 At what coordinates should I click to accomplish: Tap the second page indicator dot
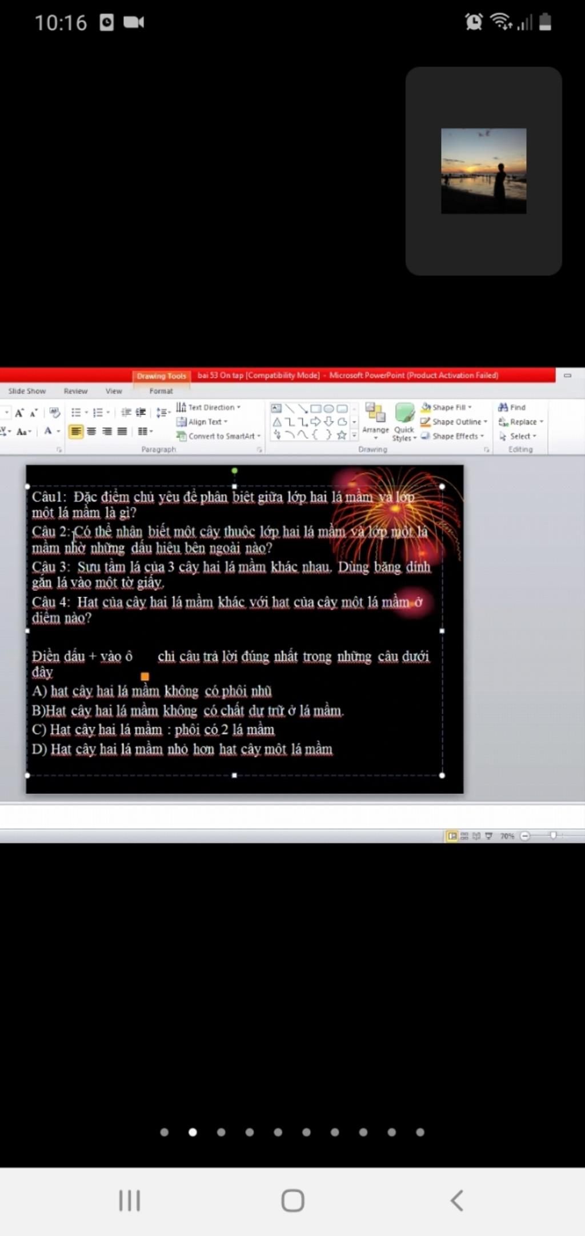click(x=193, y=1132)
